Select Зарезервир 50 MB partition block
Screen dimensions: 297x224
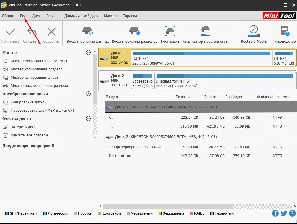pos(142,80)
